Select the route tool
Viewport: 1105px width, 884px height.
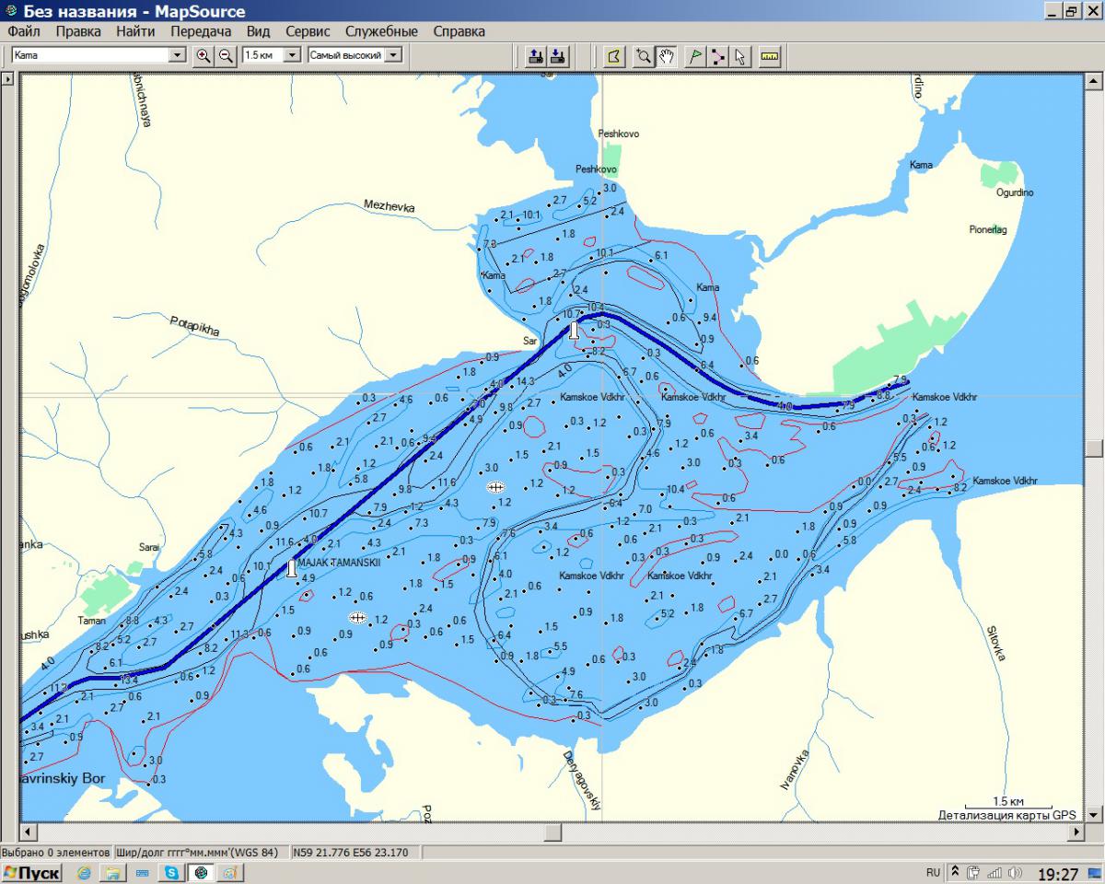[718, 56]
